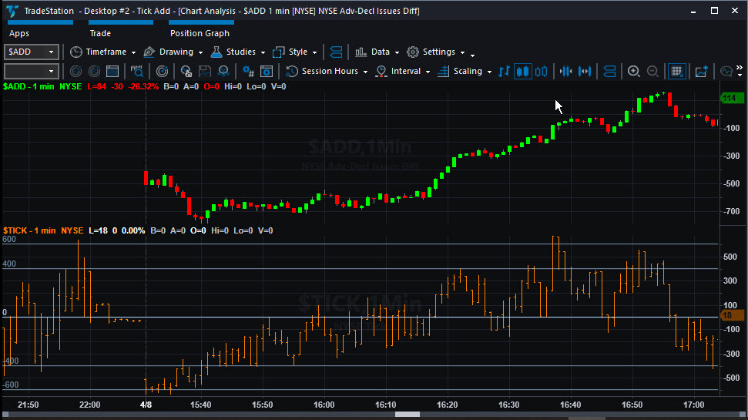The width and height of the screenshot is (748, 420).
Task: Click the flask Studies icon
Action: click(x=216, y=52)
